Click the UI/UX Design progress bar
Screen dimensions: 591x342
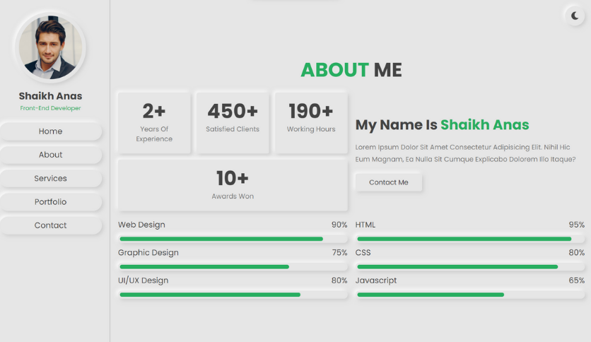[x=233, y=295]
